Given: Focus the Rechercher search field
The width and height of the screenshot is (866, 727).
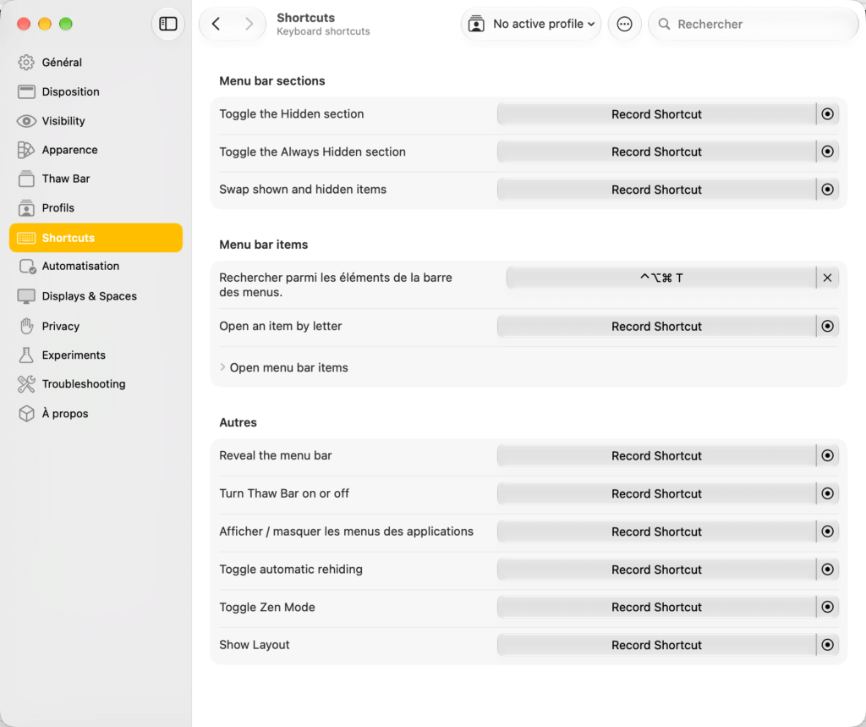Looking at the screenshot, I should (x=754, y=24).
